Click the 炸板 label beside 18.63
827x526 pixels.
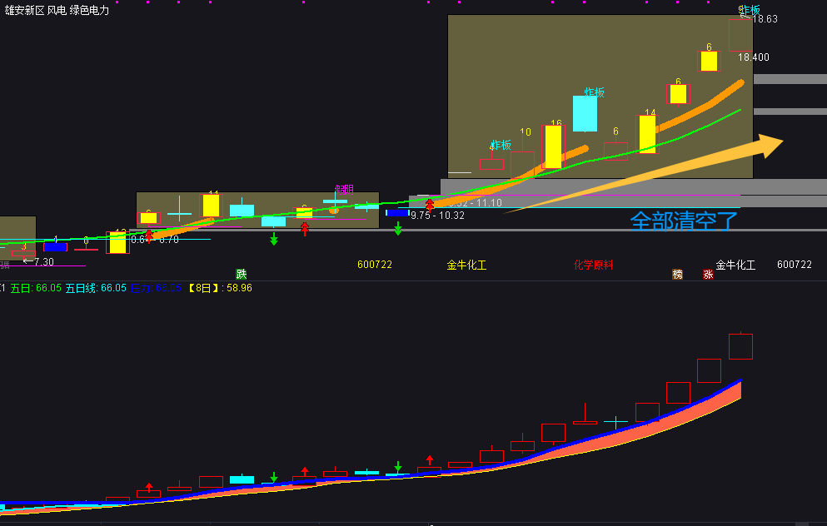[750, 10]
